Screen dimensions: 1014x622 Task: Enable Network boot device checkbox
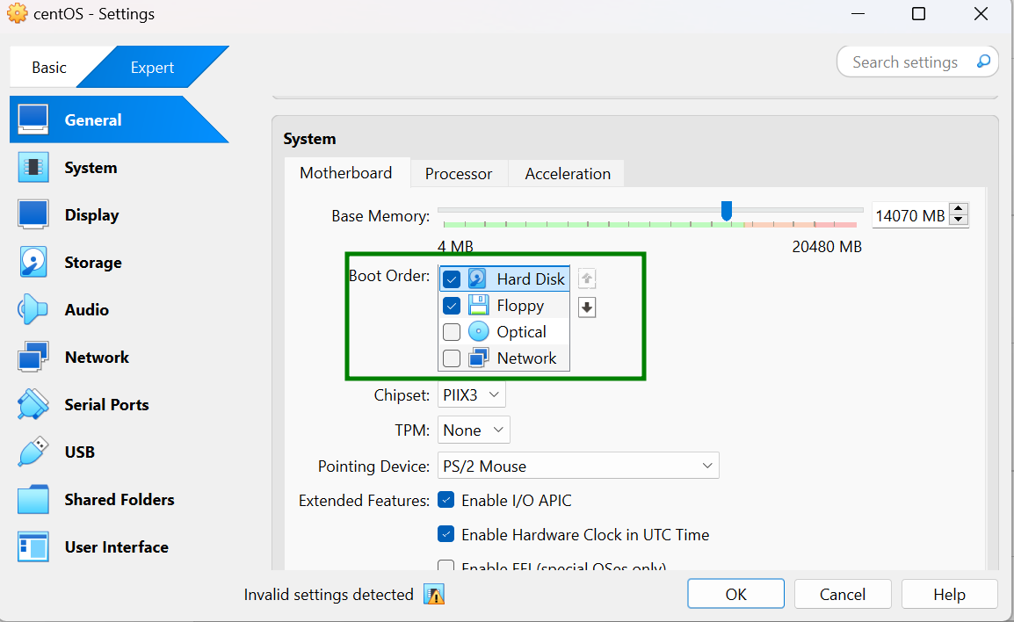(x=452, y=358)
